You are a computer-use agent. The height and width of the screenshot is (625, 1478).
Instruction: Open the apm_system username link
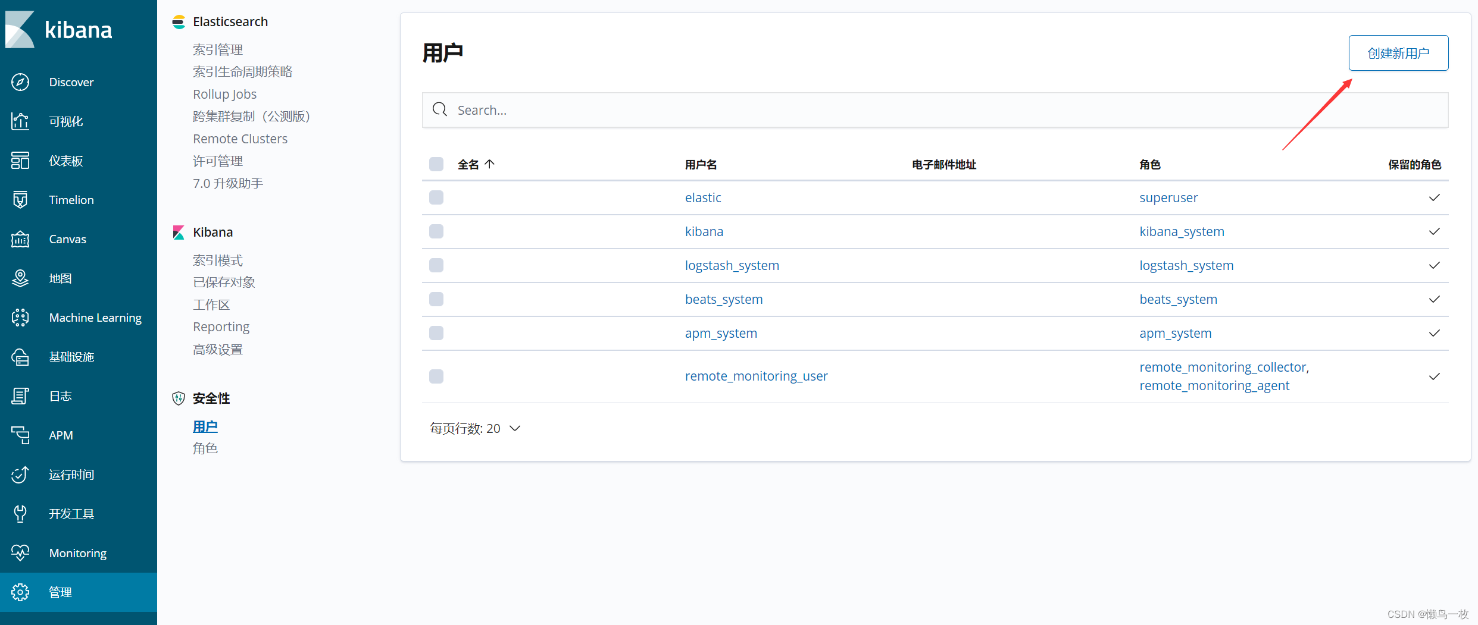(x=721, y=333)
